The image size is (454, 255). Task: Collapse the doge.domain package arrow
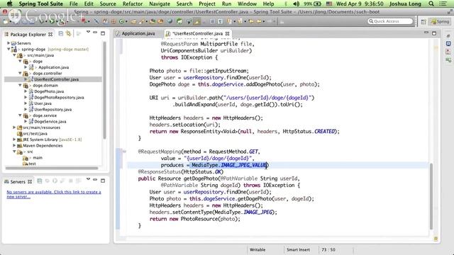tap(20, 85)
